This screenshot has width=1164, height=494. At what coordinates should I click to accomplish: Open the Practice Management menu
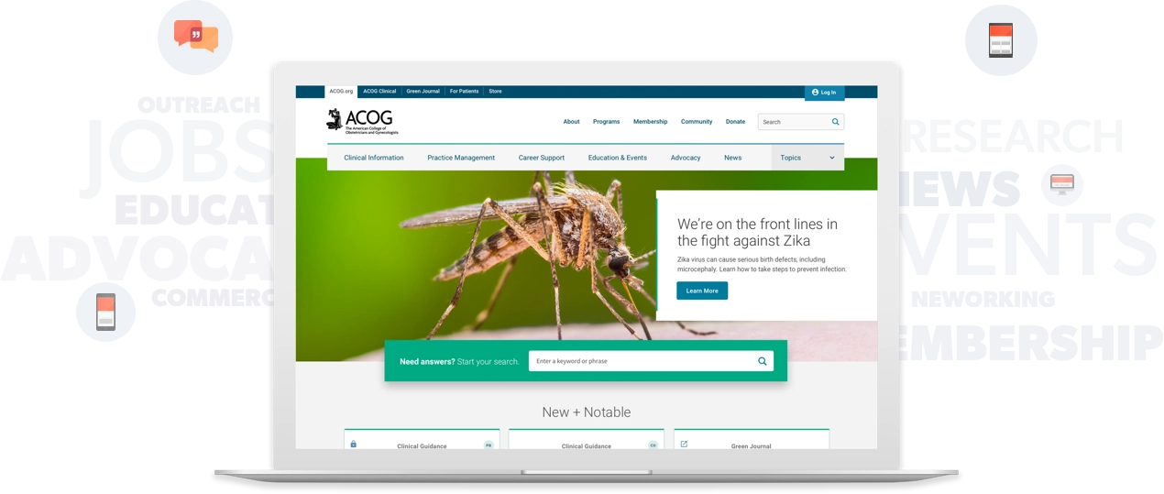coord(461,158)
